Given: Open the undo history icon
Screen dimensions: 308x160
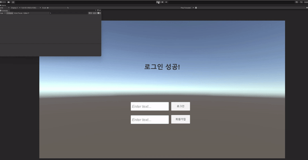Looking at the screenshot, I should [x=297, y=2].
